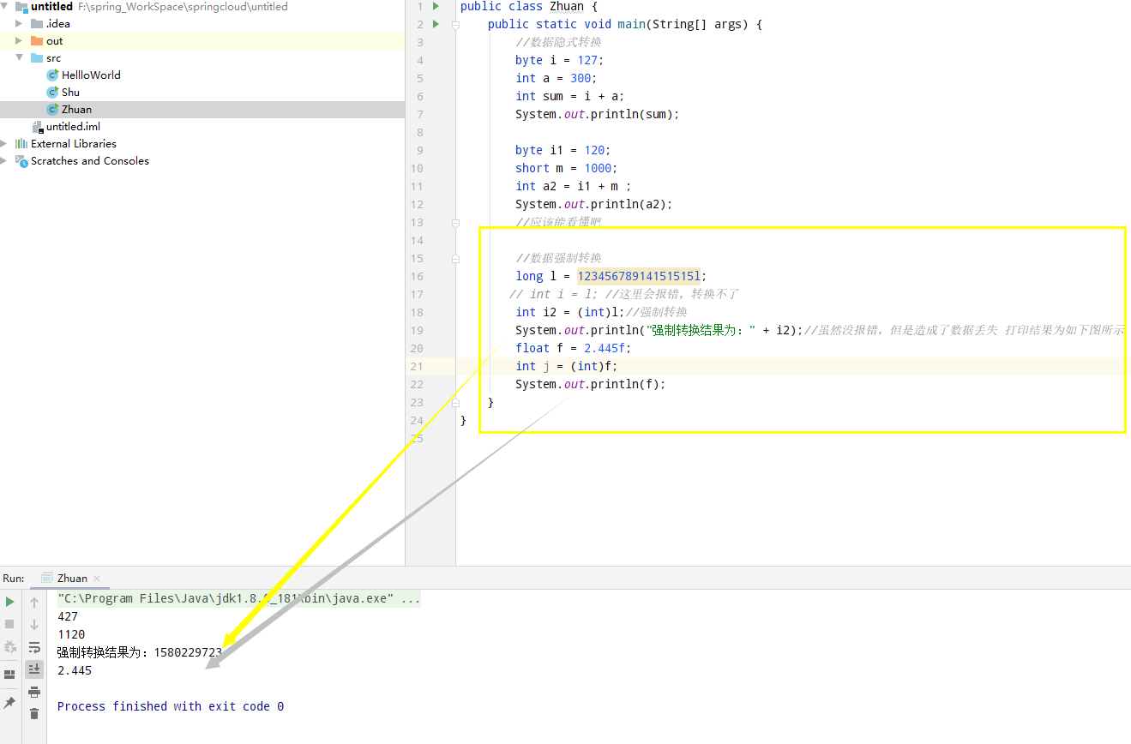Click the run gutter arrow beside class Zhuan
This screenshot has width=1131, height=744.
(436, 6)
